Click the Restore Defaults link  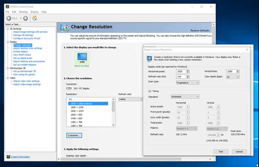click(200, 30)
